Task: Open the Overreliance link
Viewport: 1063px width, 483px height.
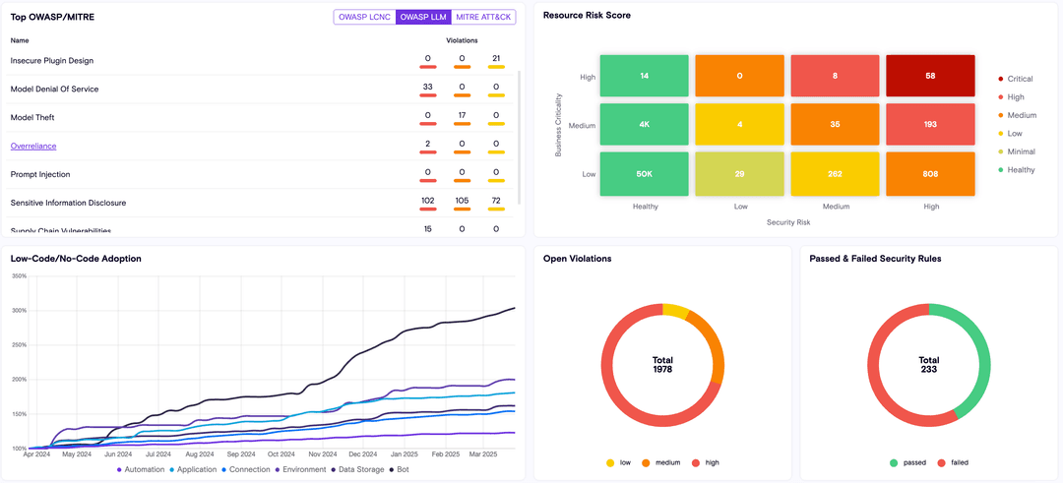Action: (33, 146)
